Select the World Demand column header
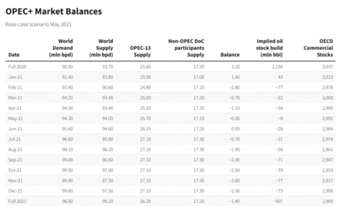340x208 pixels. click(61, 48)
